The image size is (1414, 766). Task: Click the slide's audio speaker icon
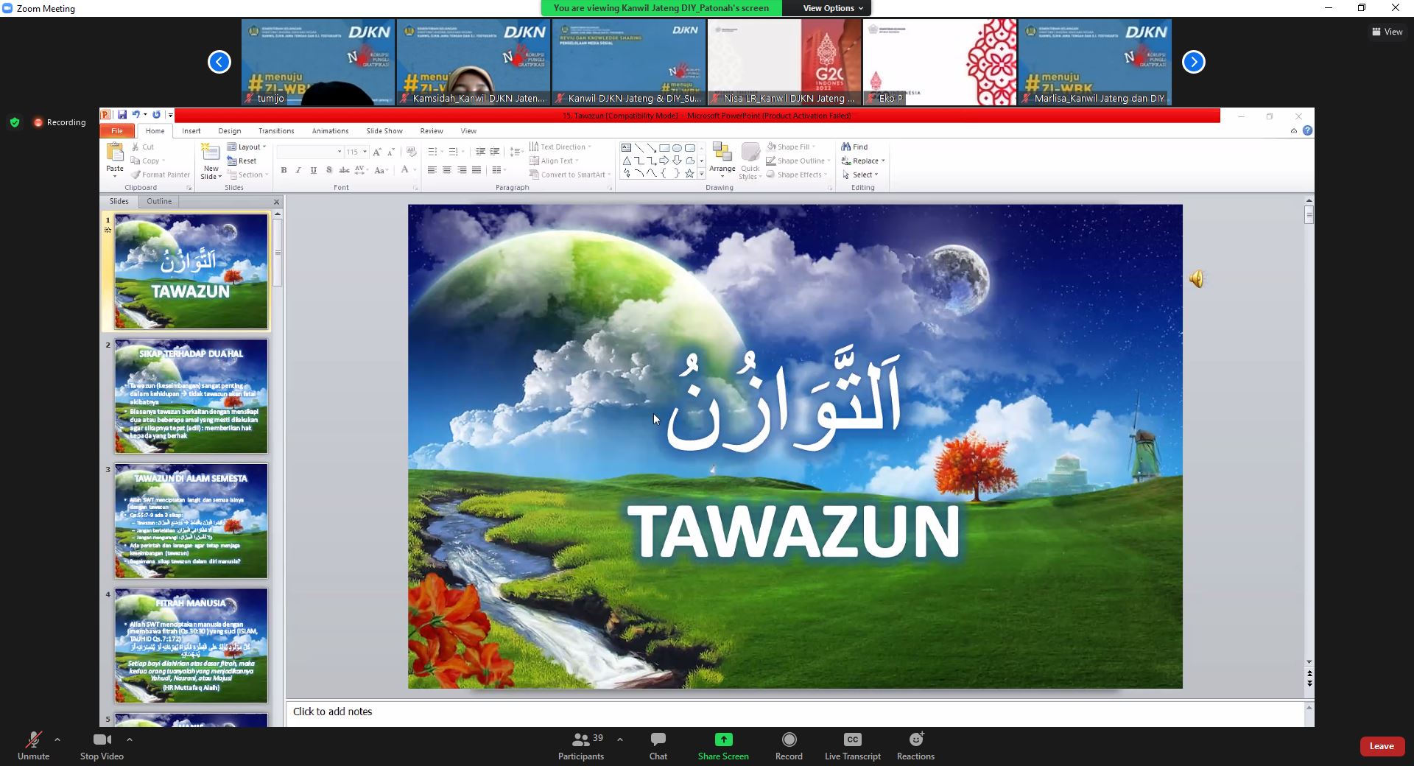point(1197,279)
